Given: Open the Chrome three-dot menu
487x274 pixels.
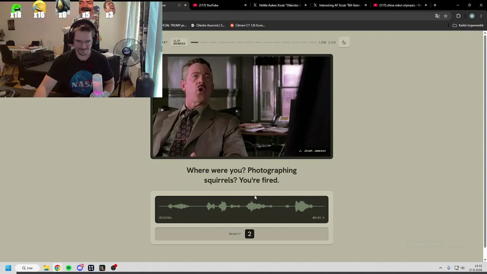Looking at the screenshot, I should point(481,16).
